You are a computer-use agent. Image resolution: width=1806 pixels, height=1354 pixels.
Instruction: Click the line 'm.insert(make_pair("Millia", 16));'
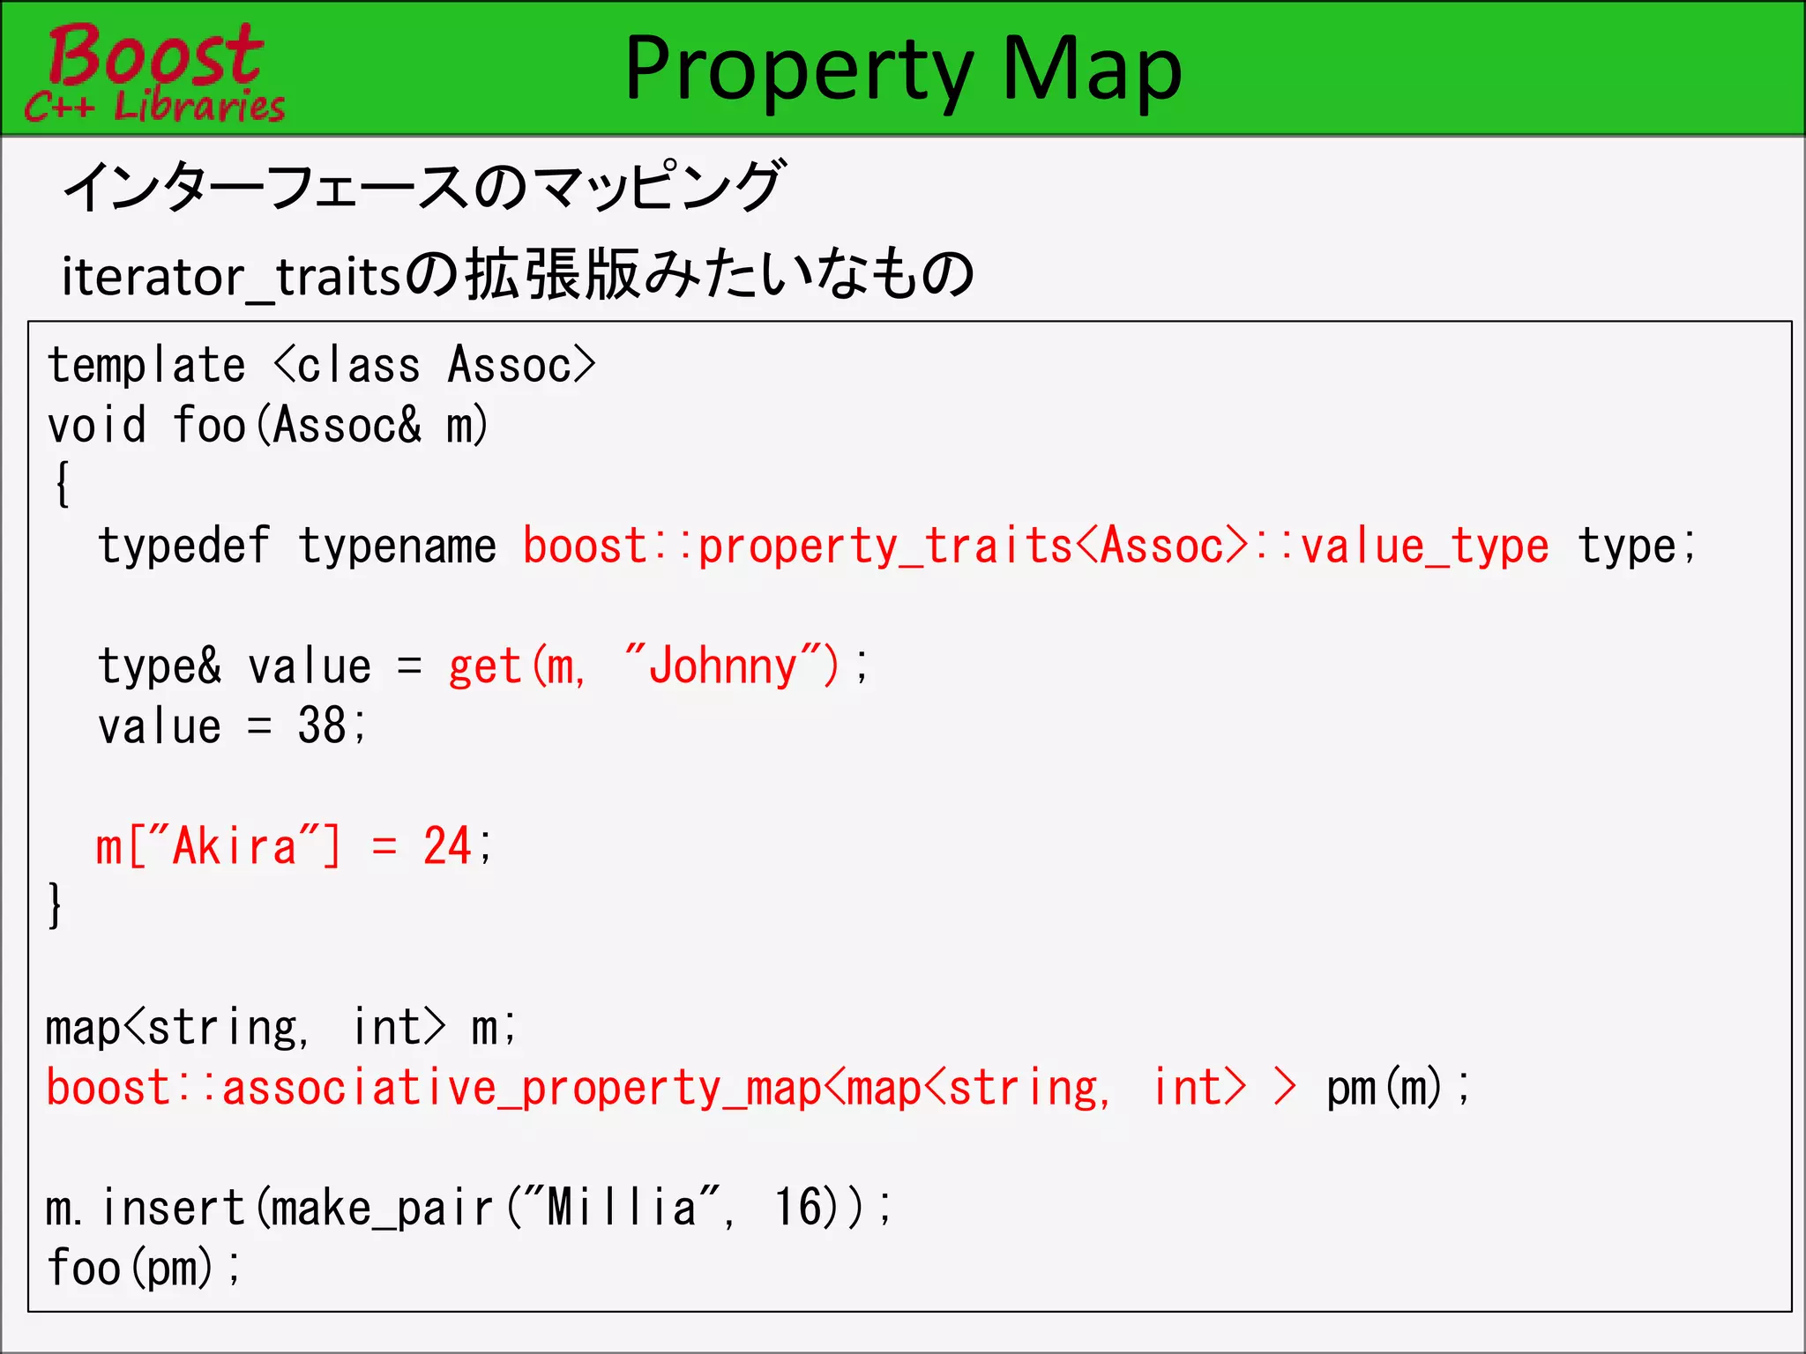(x=469, y=1208)
